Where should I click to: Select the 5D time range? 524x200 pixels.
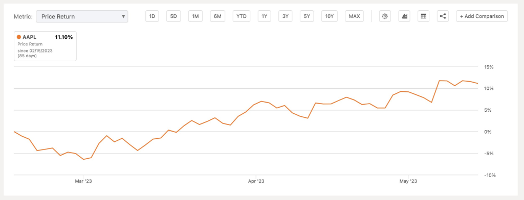[173, 16]
